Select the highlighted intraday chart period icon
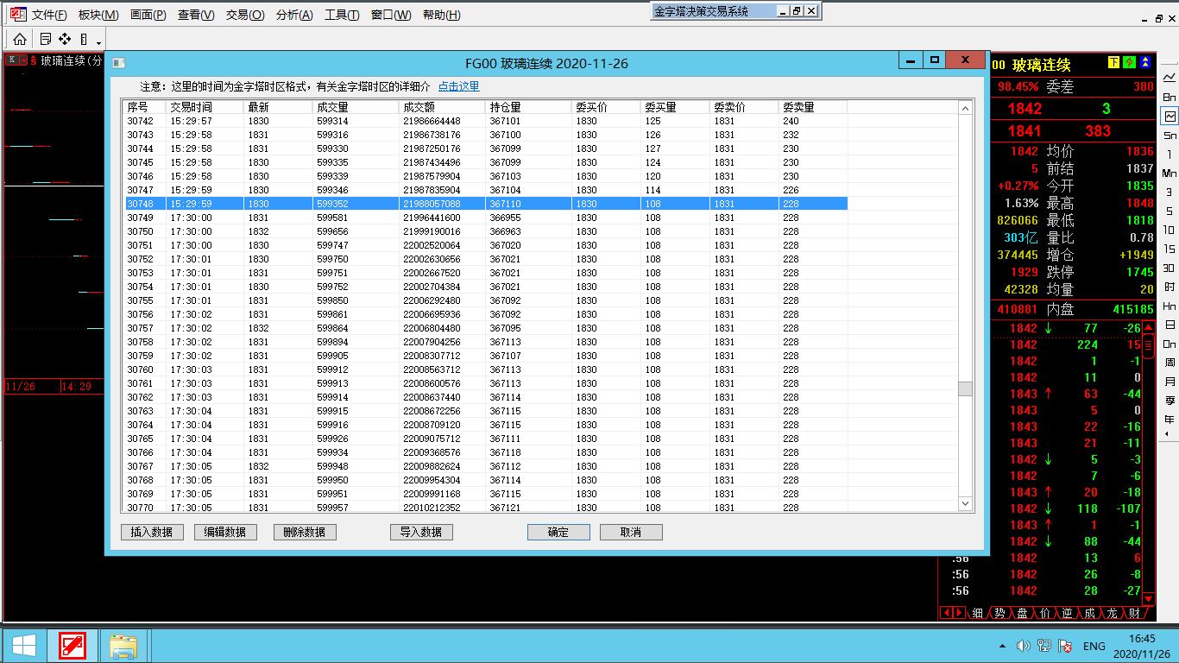This screenshot has width=1179, height=663. (1170, 116)
